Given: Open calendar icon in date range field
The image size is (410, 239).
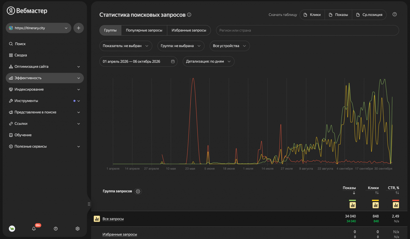Looking at the screenshot, I should pyautogui.click(x=173, y=62).
